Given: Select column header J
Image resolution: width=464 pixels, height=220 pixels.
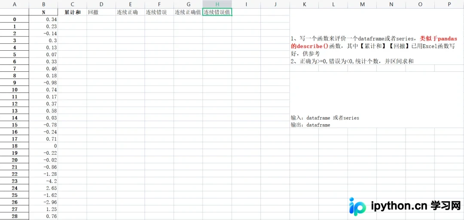Looking at the screenshot, I should (x=275, y=4).
